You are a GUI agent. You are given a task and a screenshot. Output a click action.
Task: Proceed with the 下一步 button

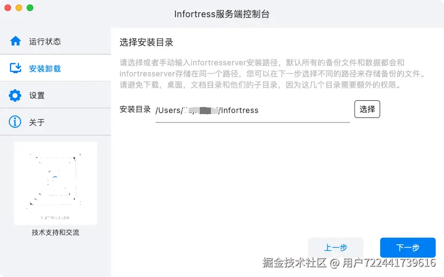coord(408,248)
